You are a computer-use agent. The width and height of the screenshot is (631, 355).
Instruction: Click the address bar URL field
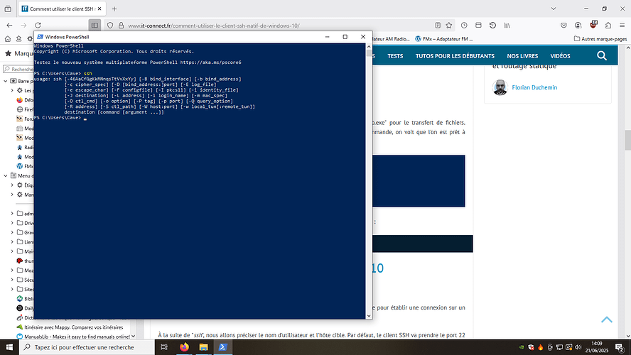pos(278,26)
